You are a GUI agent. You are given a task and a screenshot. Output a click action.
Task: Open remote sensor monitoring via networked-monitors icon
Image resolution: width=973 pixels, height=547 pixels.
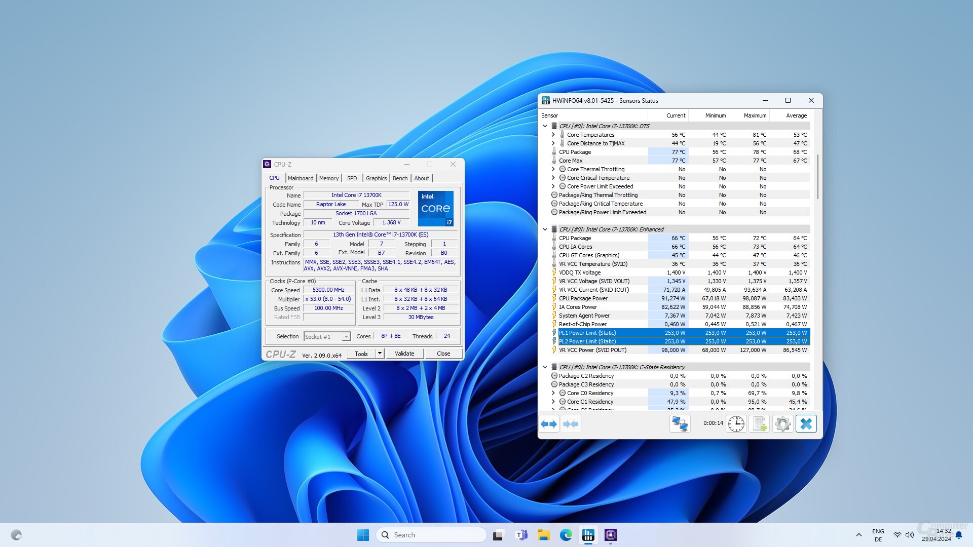680,423
